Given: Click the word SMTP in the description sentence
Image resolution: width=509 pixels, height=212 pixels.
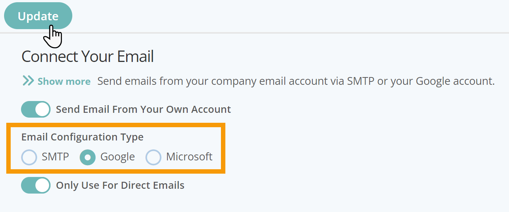Looking at the screenshot, I should [361, 81].
